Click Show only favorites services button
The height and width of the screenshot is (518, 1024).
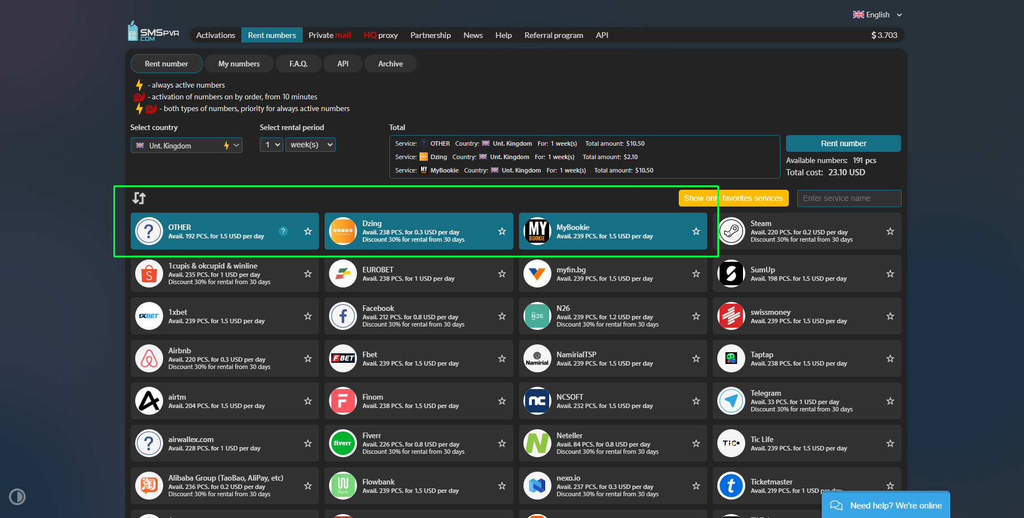(734, 198)
